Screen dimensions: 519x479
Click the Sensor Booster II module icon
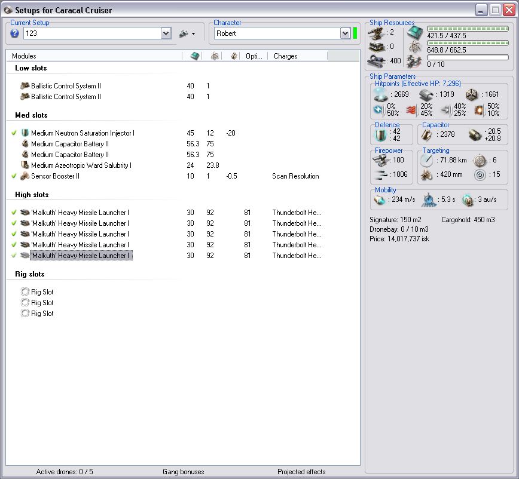[x=25, y=176]
